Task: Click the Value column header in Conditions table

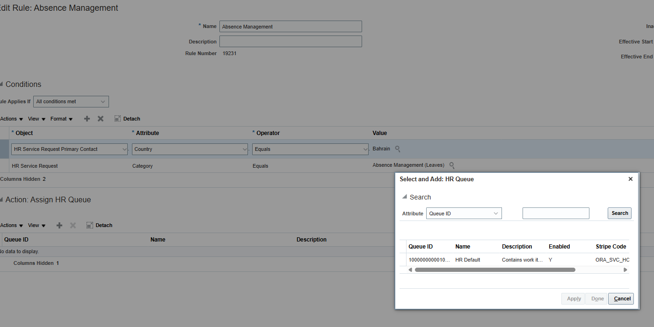Action: (x=380, y=133)
